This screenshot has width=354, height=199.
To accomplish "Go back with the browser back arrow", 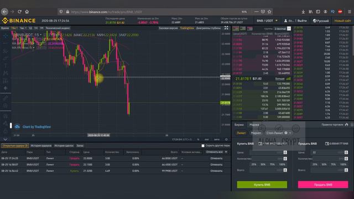I will [x=4, y=12].
